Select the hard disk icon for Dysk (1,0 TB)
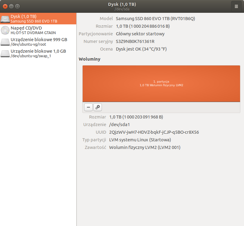The image size is (244, 226). click(x=5, y=19)
